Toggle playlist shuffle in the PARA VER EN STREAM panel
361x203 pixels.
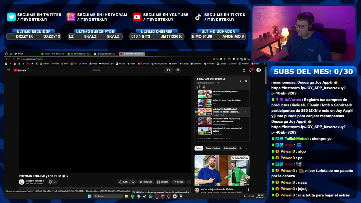pos(204,87)
